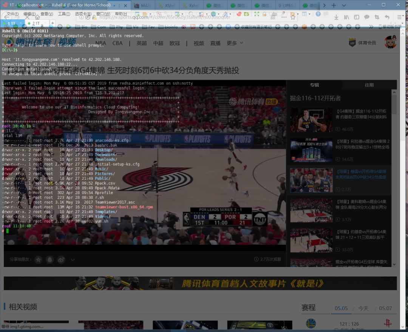Select the 今天 schedule date tab
Image resolution: width=408 pixels, height=332 pixels.
(x=363, y=308)
